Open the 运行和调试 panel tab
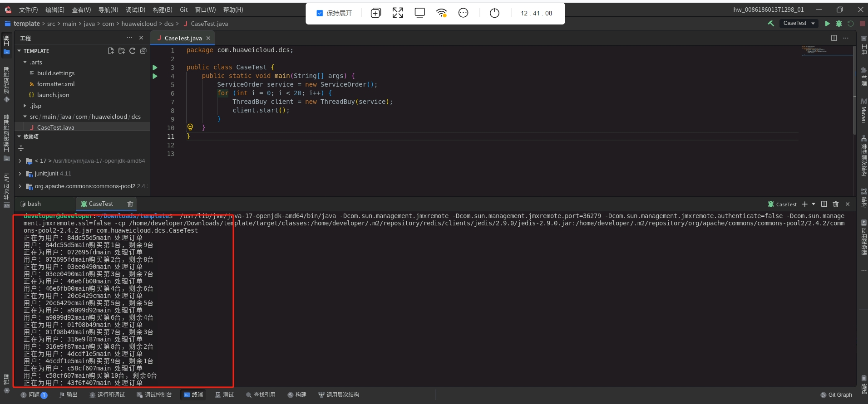868x404 pixels. [x=107, y=395]
